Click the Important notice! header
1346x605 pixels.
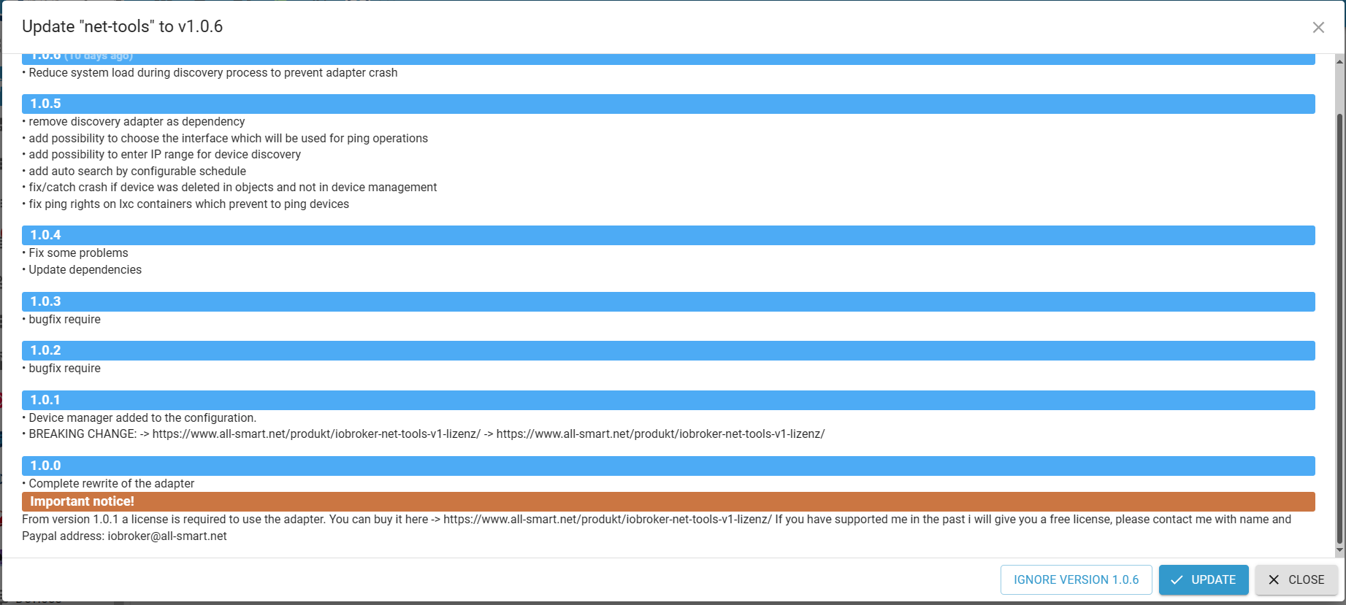click(668, 501)
